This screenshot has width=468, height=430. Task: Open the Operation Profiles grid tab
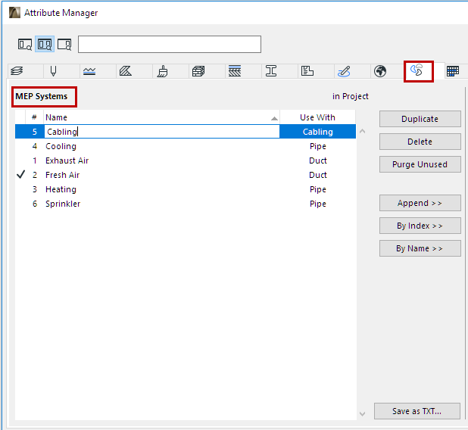[453, 71]
